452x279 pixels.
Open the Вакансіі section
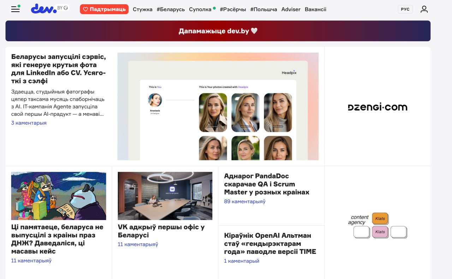(x=315, y=10)
